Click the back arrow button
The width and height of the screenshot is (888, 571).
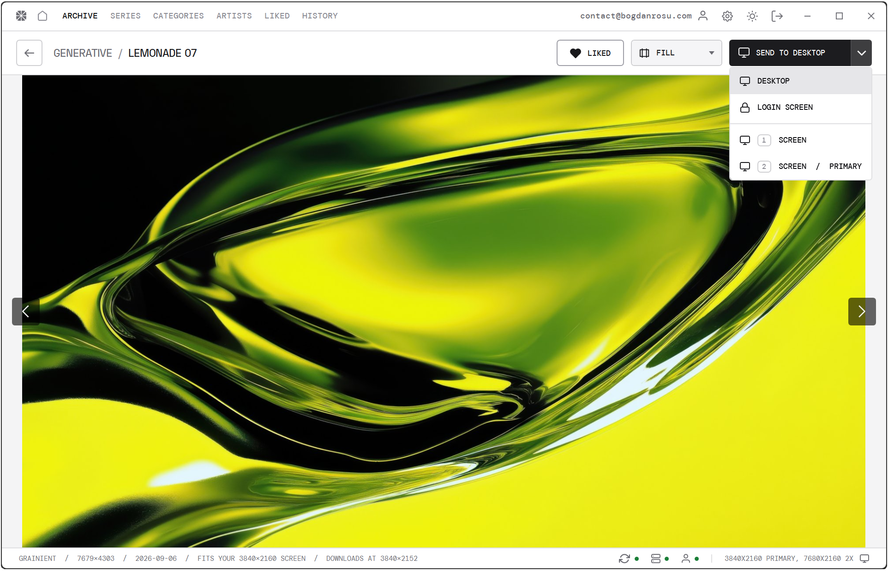[29, 53]
